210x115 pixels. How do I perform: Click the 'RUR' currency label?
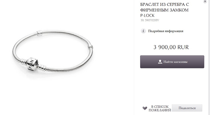click(x=183, y=47)
